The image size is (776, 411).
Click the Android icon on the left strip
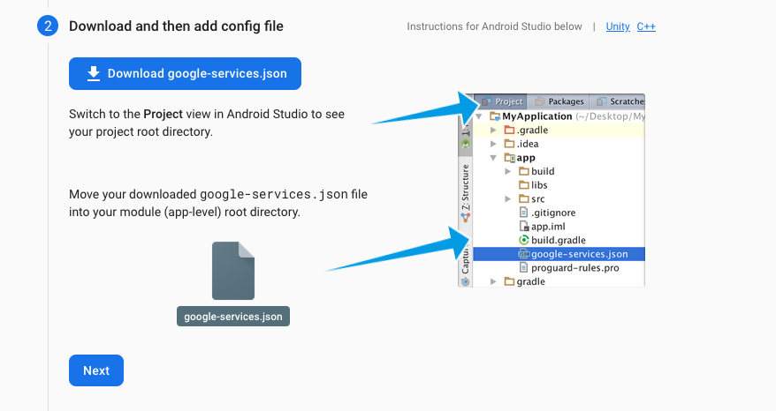(465, 145)
